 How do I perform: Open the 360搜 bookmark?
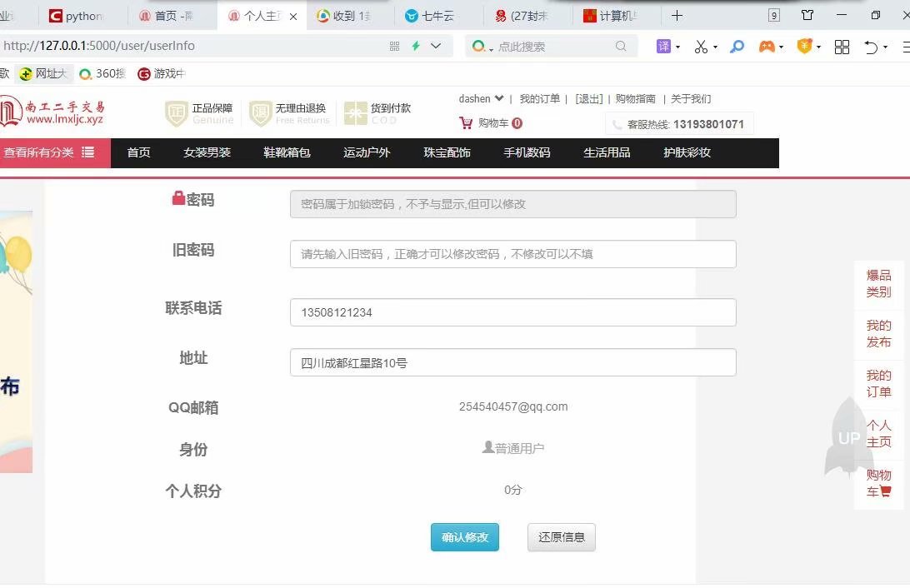[102, 73]
